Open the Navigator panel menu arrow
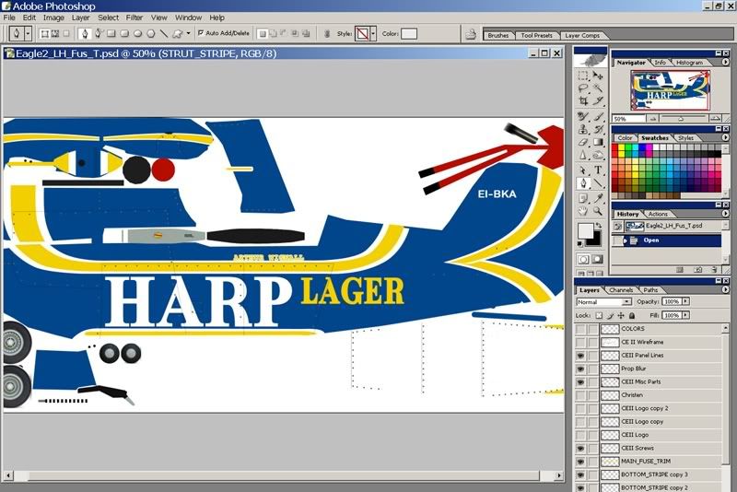 [725, 62]
